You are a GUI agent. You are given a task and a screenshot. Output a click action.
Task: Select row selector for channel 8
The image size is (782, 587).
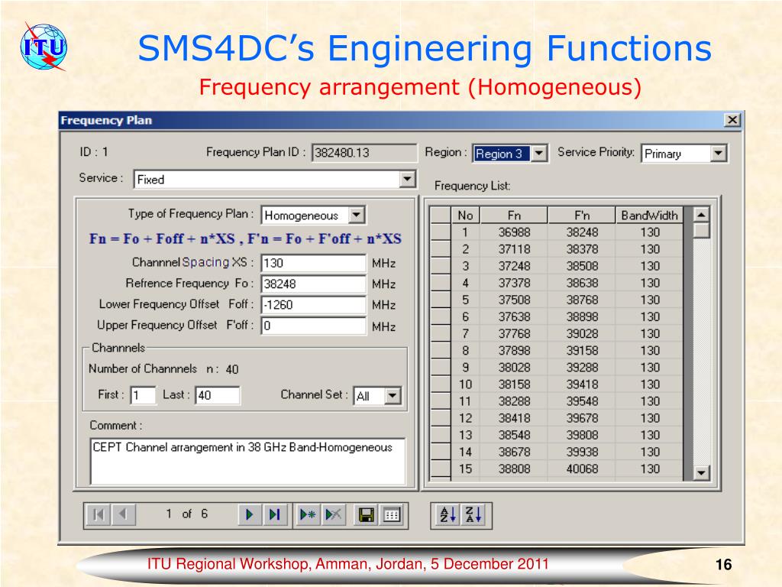(x=441, y=351)
